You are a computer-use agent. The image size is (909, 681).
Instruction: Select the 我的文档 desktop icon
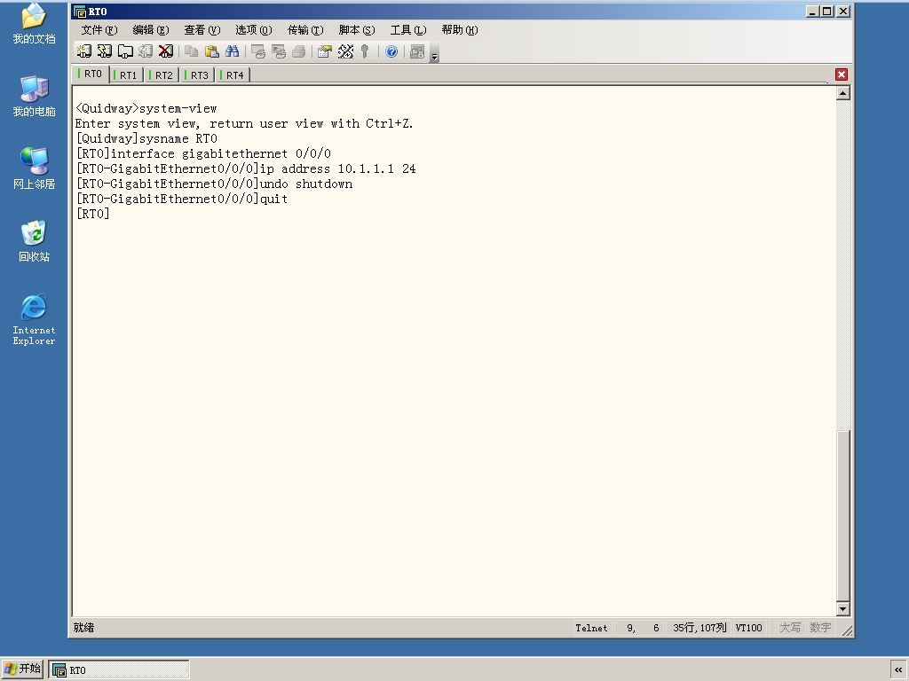point(35,24)
